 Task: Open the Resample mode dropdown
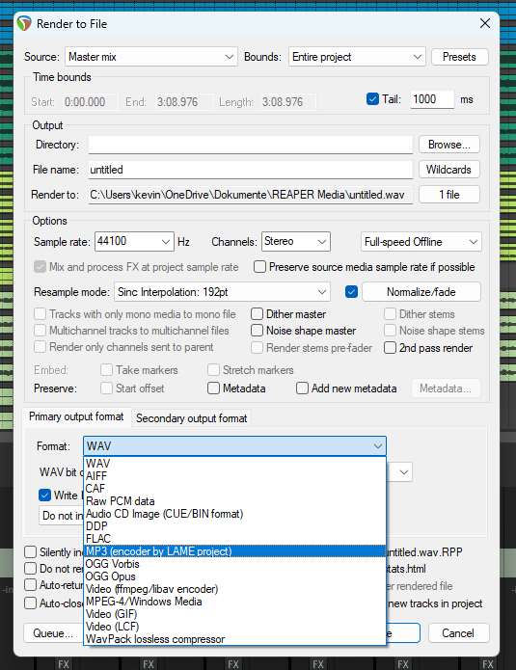coord(222,292)
